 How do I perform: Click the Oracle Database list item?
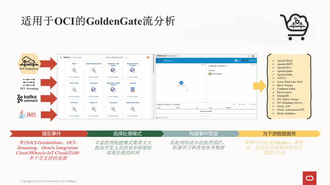286,113
